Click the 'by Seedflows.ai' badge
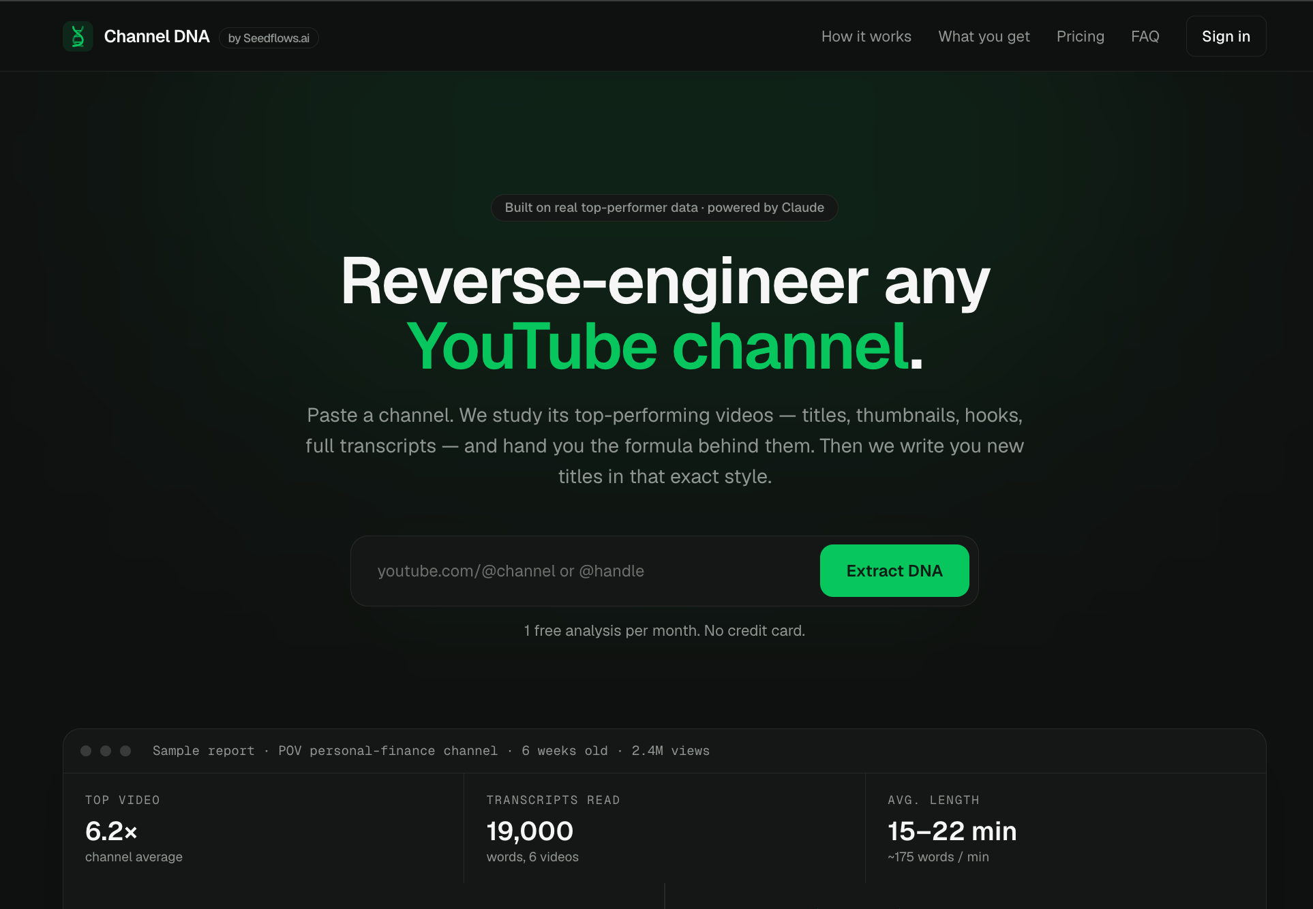 [269, 38]
